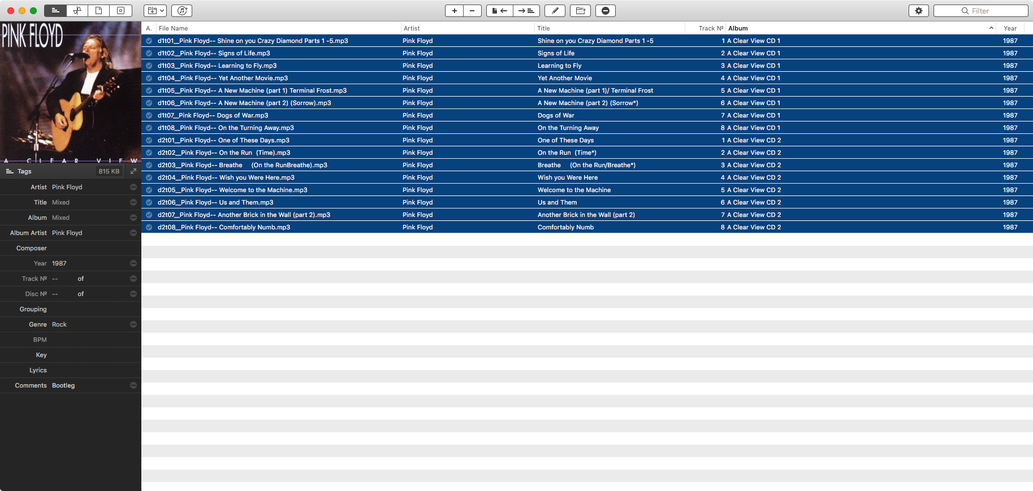Click status icon of Signs of Life row
This screenshot has width=1033, height=491.
point(149,53)
